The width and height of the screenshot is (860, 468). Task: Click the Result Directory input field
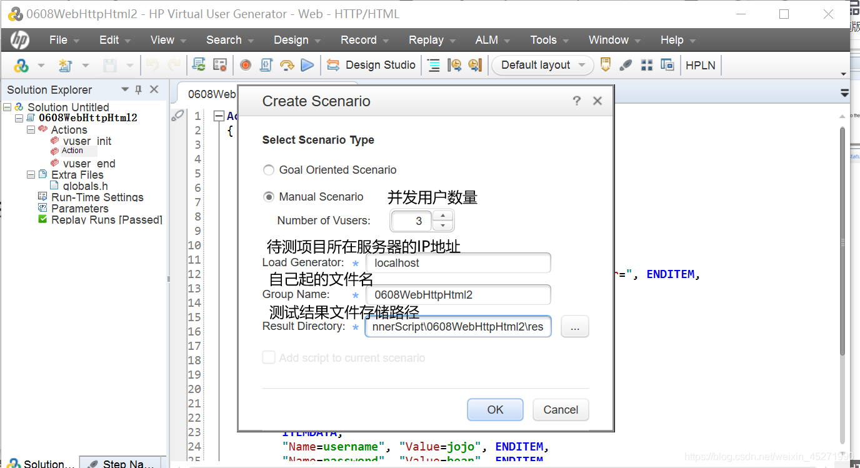tap(458, 327)
